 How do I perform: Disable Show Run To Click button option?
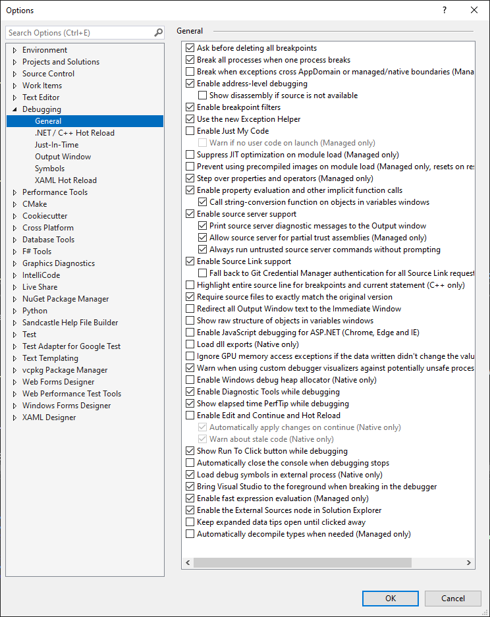click(190, 451)
